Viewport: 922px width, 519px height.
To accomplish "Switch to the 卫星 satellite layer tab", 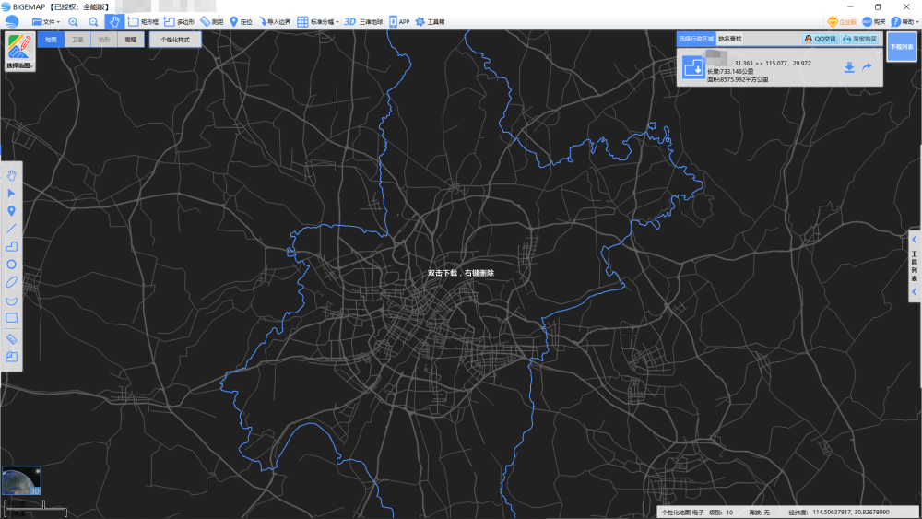I will [77, 40].
